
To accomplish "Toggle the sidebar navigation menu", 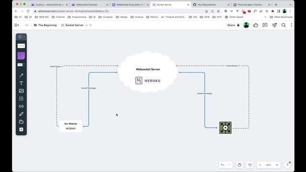I will (x=17, y=25).
